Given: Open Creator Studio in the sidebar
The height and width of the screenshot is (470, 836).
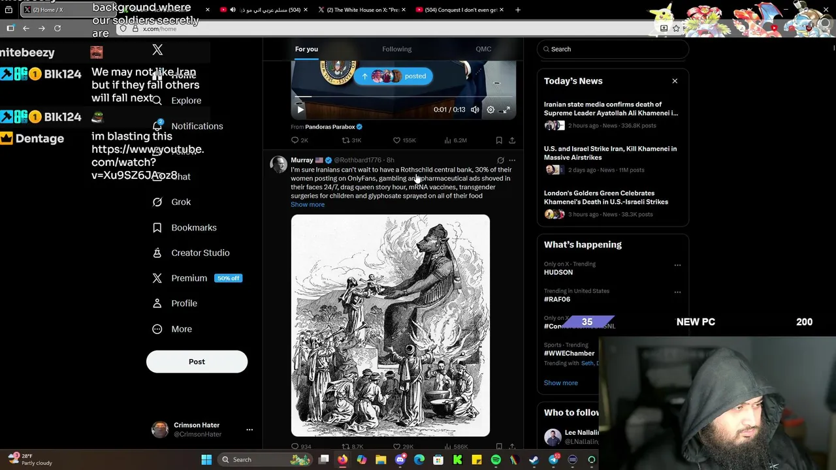Looking at the screenshot, I should point(191,253).
